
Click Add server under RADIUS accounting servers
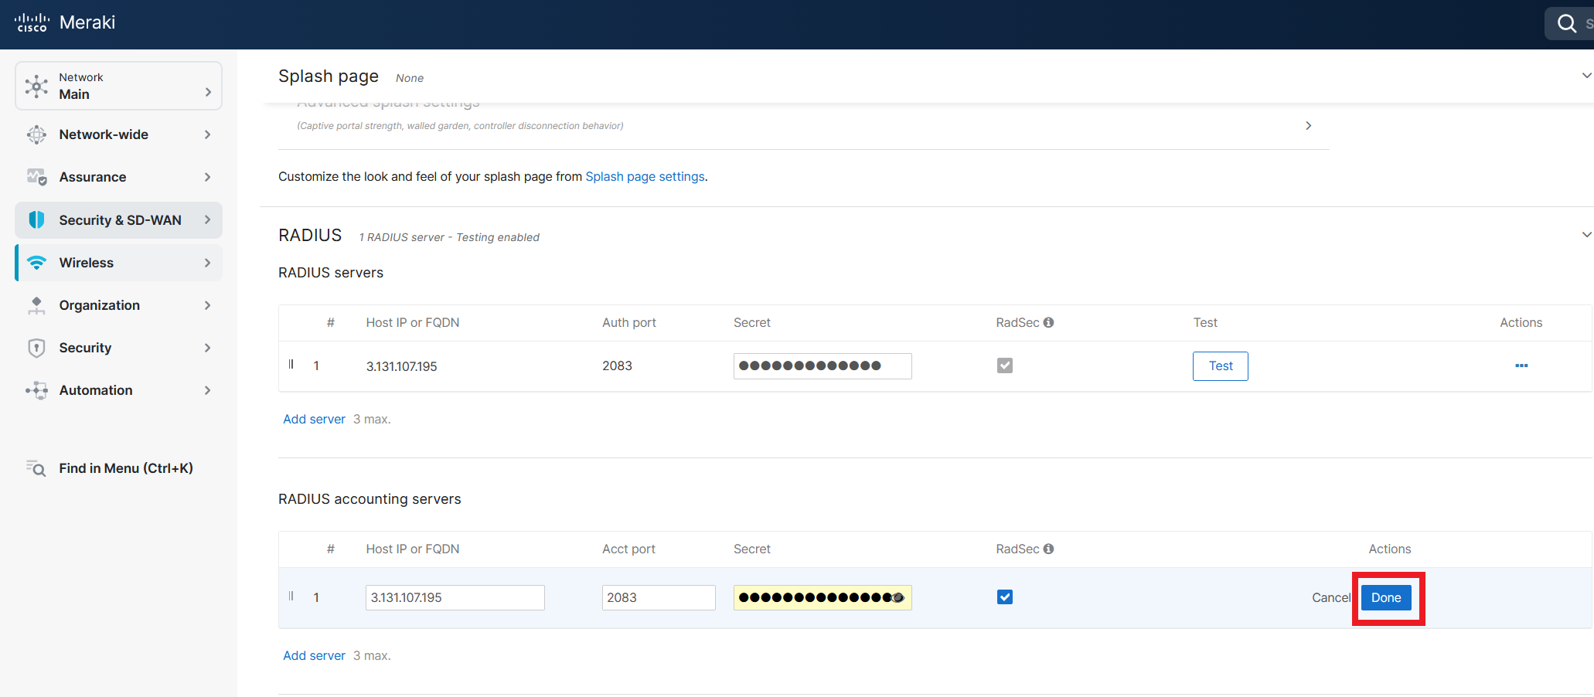click(314, 655)
